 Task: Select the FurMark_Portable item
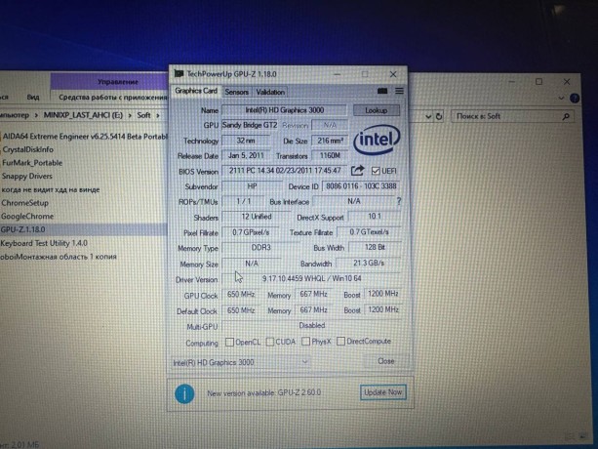pyautogui.click(x=32, y=163)
